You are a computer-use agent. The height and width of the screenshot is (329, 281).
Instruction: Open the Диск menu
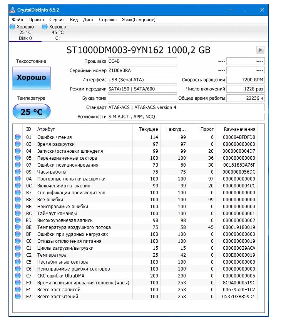pyautogui.click(x=88, y=20)
